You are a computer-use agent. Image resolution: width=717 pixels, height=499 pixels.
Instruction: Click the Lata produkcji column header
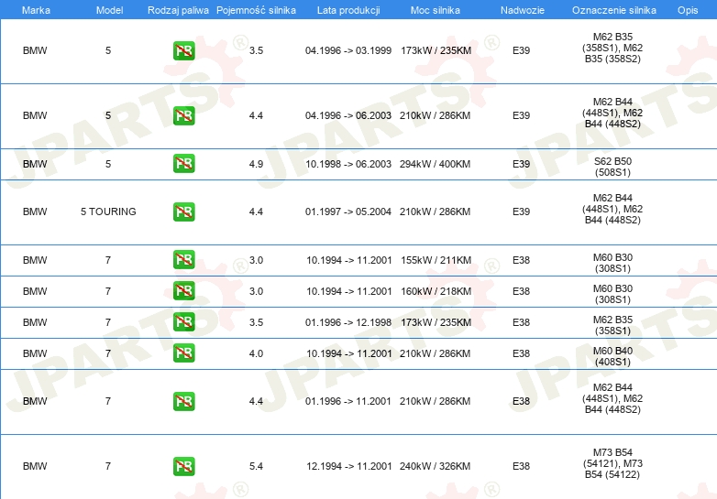[x=348, y=9]
